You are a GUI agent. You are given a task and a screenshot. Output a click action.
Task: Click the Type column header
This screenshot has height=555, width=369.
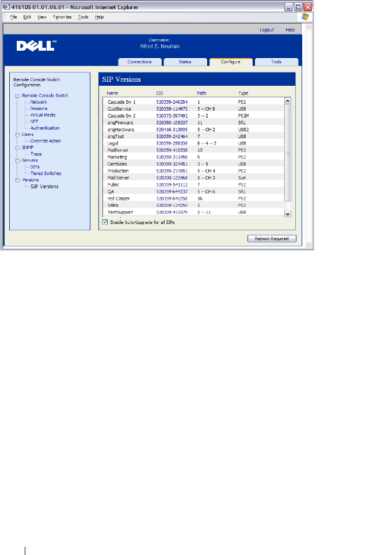[x=244, y=93]
